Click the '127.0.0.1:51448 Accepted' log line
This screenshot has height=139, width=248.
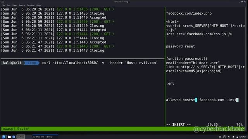click(x=53, y=42)
